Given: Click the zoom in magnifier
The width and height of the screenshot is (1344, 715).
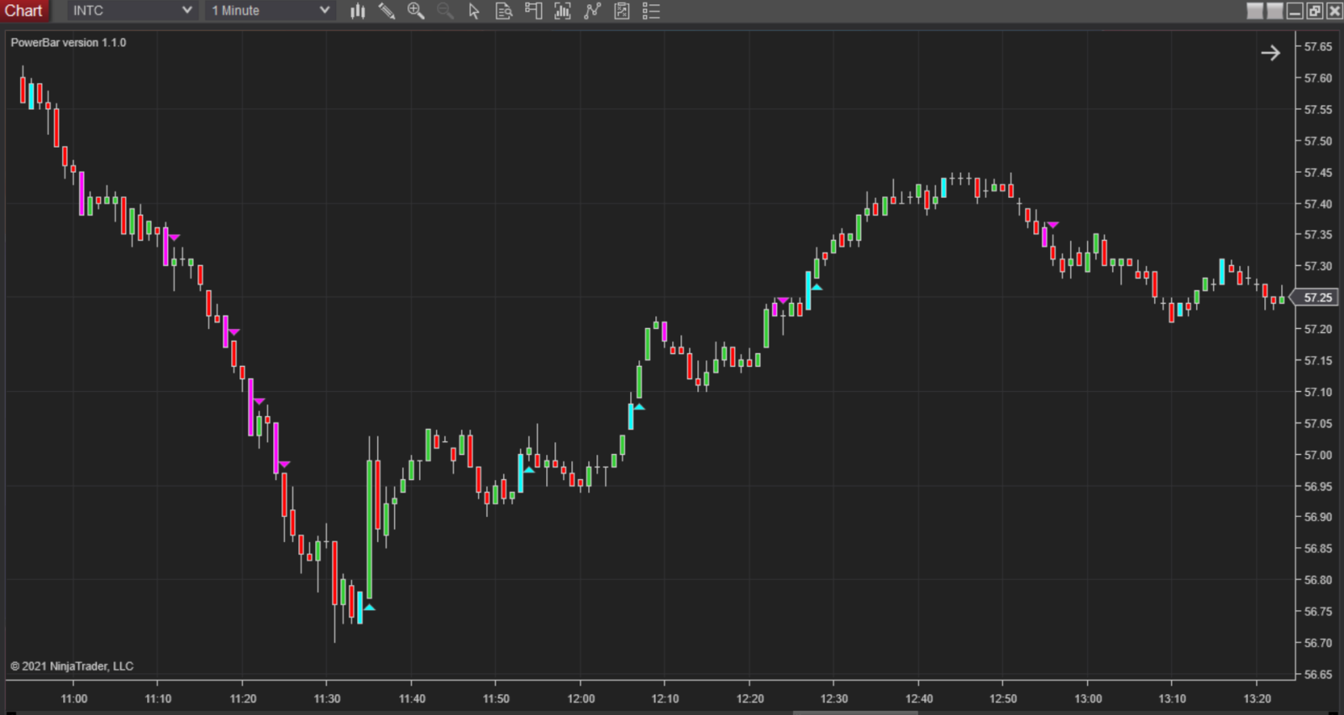Looking at the screenshot, I should pos(416,11).
